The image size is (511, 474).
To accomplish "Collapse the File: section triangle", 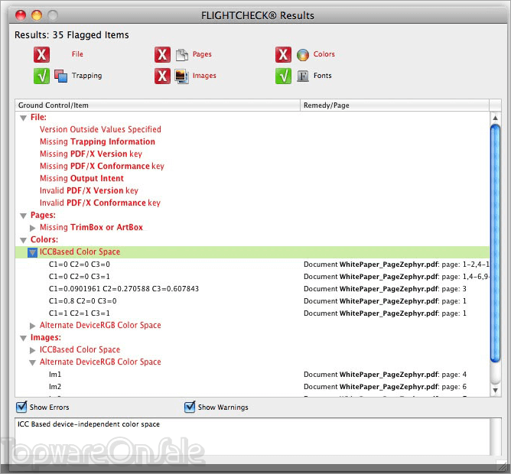I will click(23, 118).
